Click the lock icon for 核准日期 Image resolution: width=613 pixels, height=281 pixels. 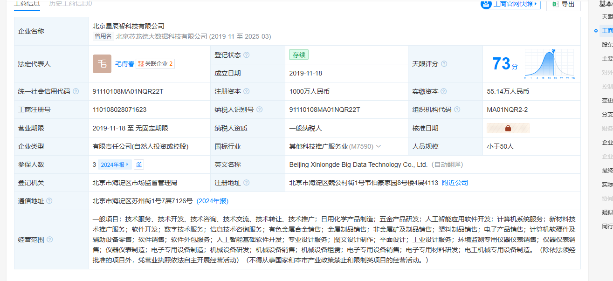[508, 128]
